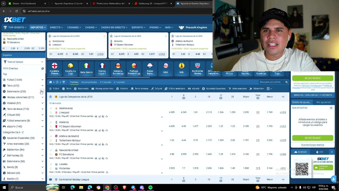The height and width of the screenshot is (191, 339).
Task: Expand the Fútbol (1439) sidebar category
Action: tap(42, 80)
